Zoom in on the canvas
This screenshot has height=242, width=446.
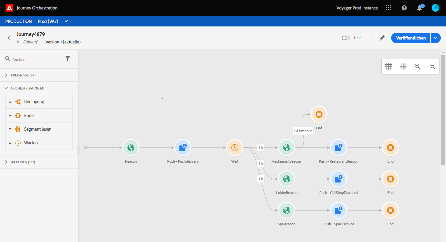[x=418, y=66]
